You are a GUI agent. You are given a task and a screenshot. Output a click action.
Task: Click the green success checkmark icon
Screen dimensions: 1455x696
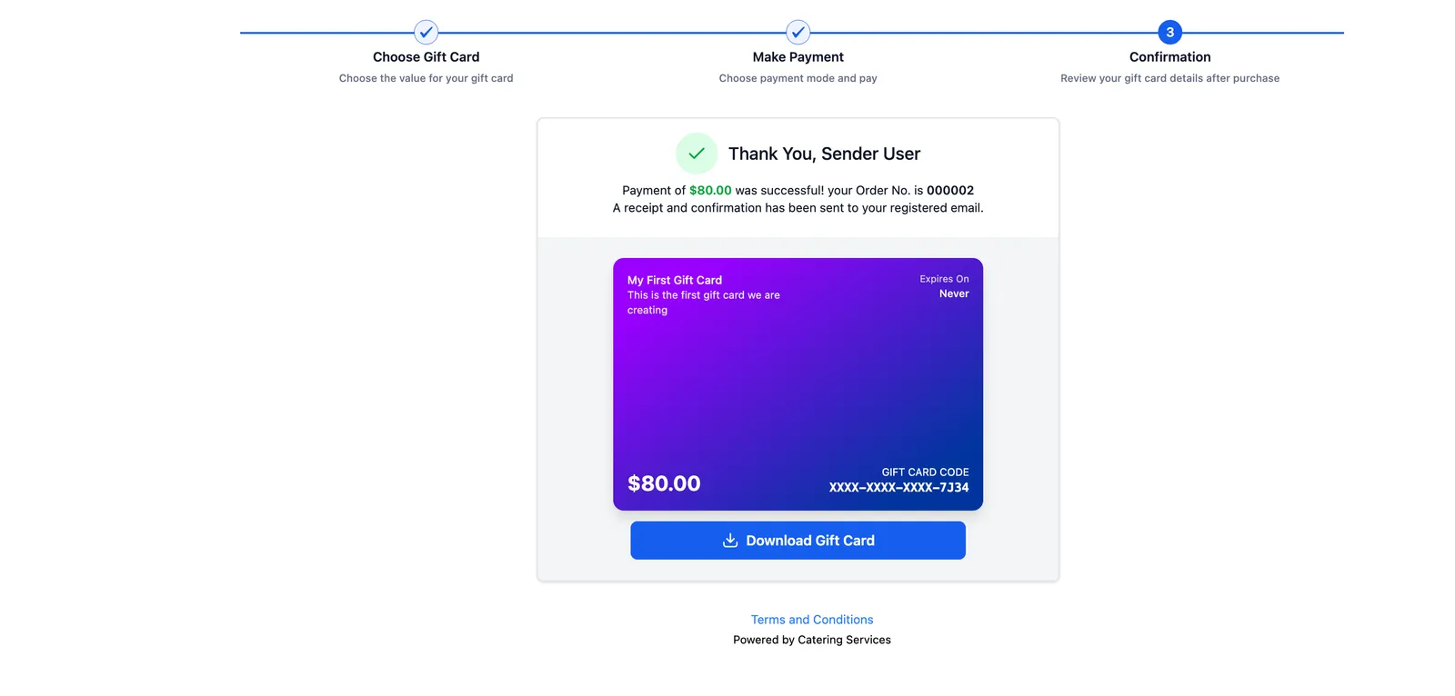[x=697, y=154]
